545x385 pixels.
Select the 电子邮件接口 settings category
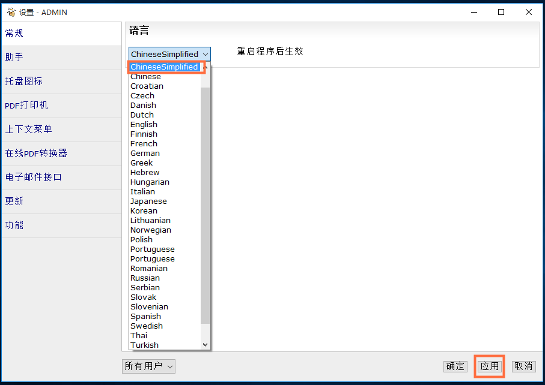click(31, 178)
